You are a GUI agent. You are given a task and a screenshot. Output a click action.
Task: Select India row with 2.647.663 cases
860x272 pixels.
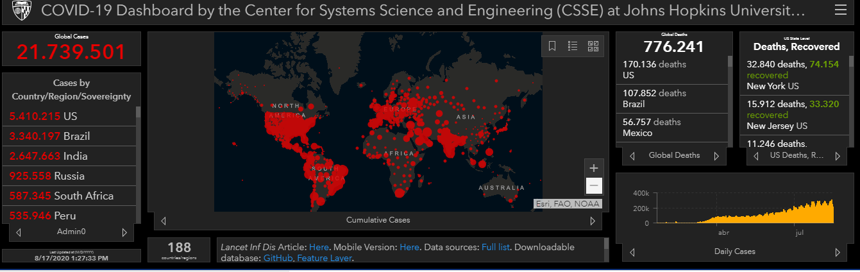69,156
